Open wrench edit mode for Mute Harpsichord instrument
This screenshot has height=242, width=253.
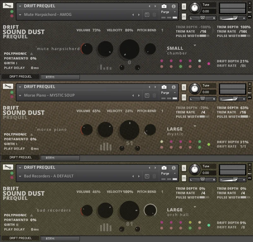click(8, 6)
